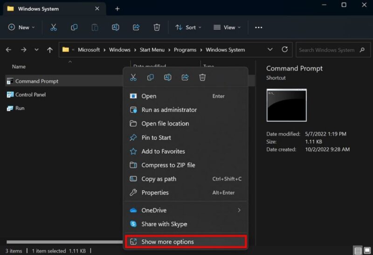Image resolution: width=373 pixels, height=255 pixels.
Task: Select Open from context menu
Action: pos(186,96)
